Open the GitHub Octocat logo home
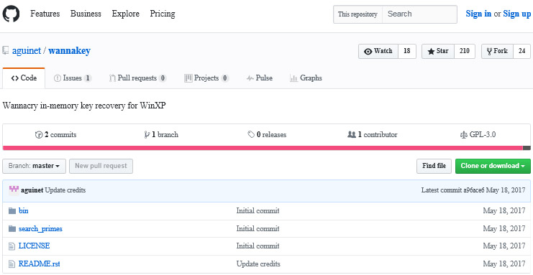This screenshot has width=533, height=275. (x=11, y=14)
